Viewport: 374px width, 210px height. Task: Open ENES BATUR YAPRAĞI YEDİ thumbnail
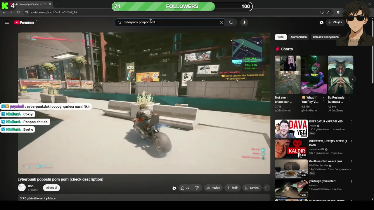point(291,129)
